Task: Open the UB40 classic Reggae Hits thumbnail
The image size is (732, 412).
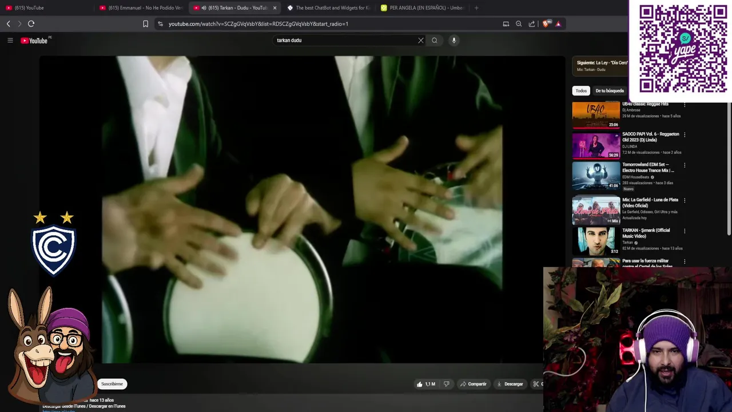Action: [x=596, y=115]
